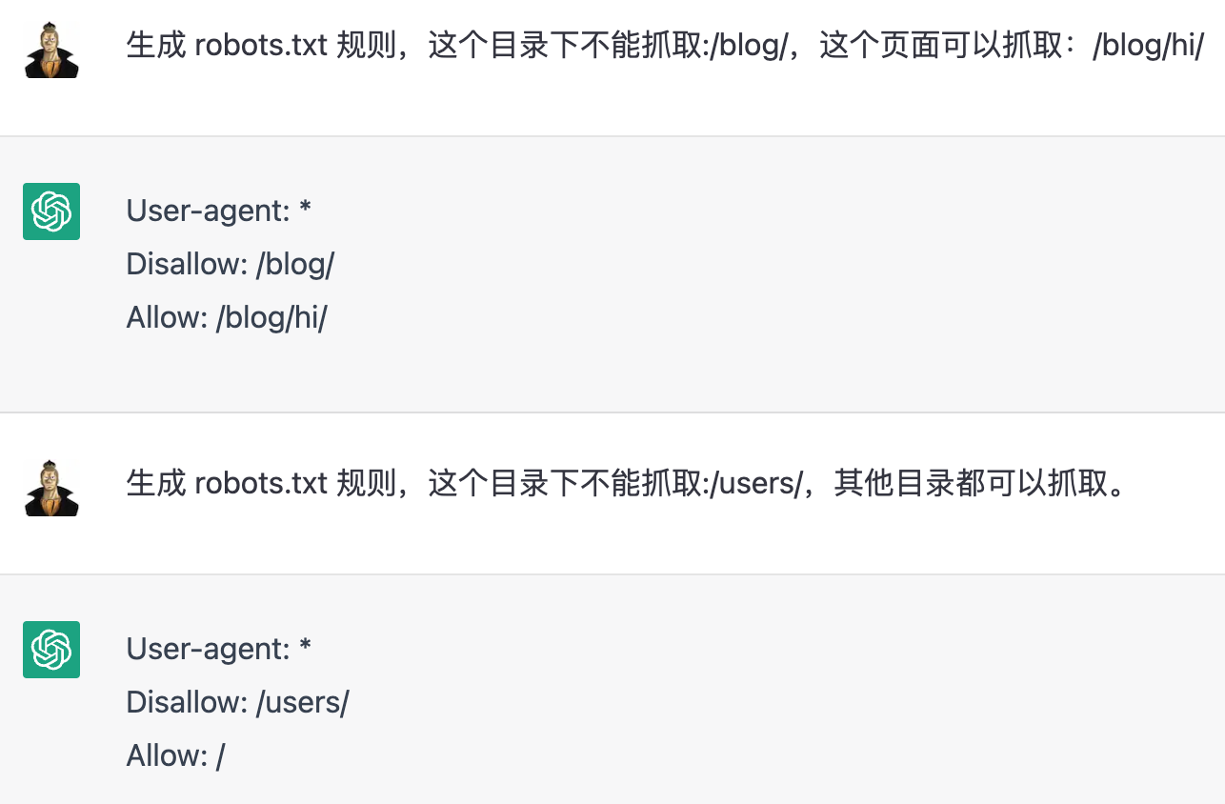Click the "Disallow: /users/" line

(x=237, y=703)
